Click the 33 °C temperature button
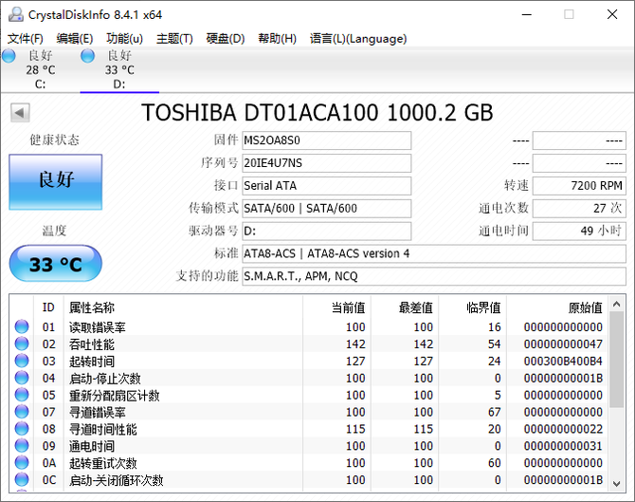This screenshot has height=502, width=635. [55, 264]
